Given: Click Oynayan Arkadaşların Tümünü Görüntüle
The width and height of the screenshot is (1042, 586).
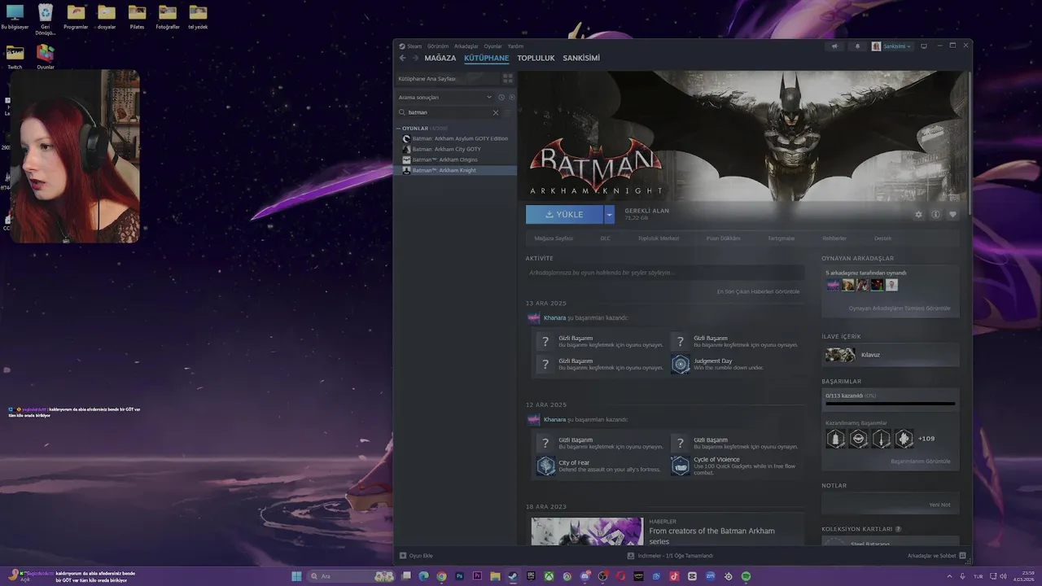Looking at the screenshot, I should point(900,308).
